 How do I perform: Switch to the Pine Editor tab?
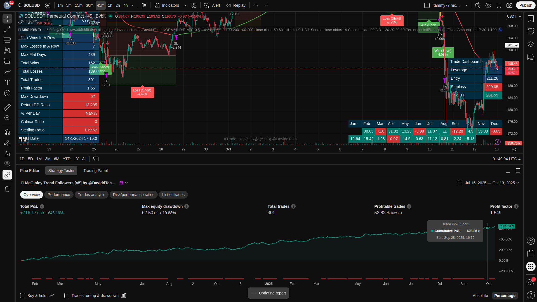pos(30,171)
